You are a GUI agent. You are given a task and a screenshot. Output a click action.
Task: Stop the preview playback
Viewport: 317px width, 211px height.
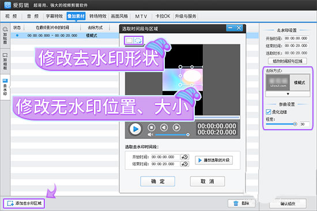click(152, 127)
